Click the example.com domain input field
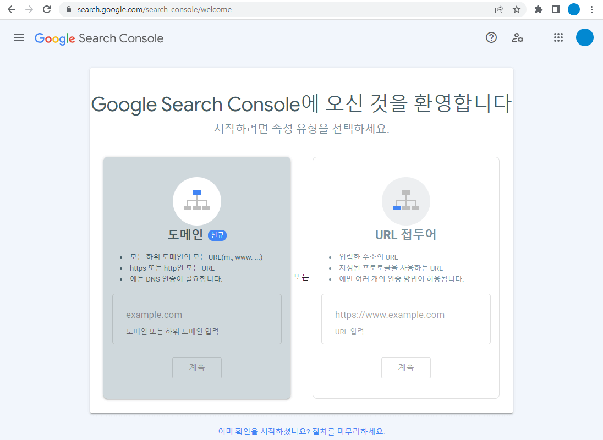The width and height of the screenshot is (603, 440). coord(197,314)
